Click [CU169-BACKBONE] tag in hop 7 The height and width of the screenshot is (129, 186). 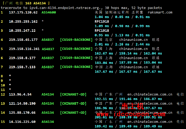76,67
